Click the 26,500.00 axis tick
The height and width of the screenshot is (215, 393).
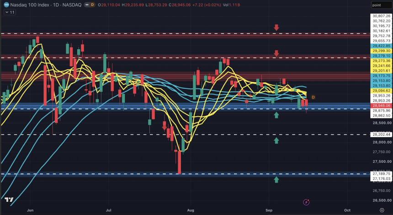(x=382, y=200)
